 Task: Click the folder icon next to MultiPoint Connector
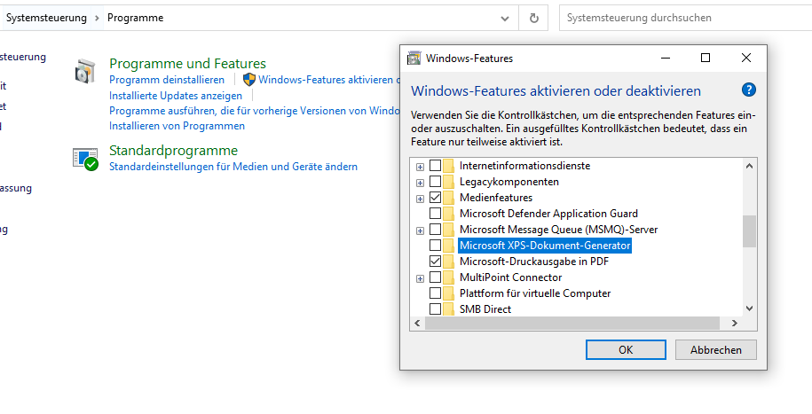click(448, 277)
